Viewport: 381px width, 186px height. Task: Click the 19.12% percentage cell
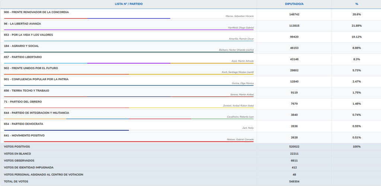[x=356, y=37]
